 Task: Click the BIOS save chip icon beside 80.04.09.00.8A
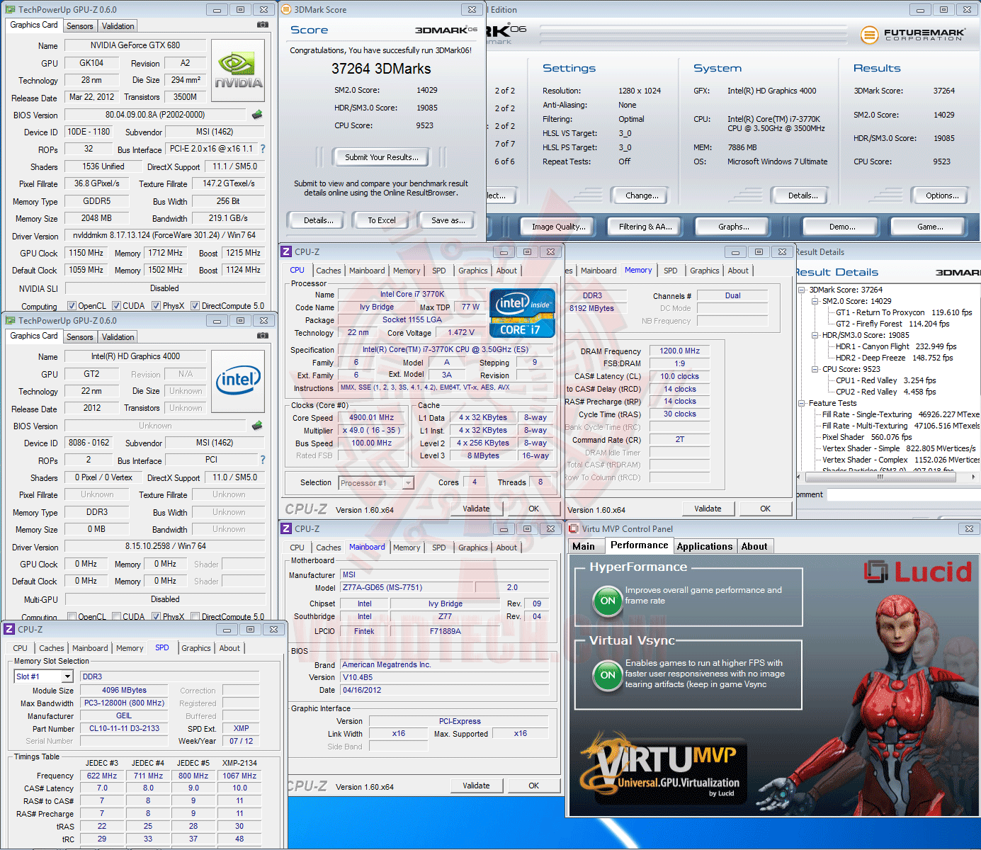click(x=257, y=114)
